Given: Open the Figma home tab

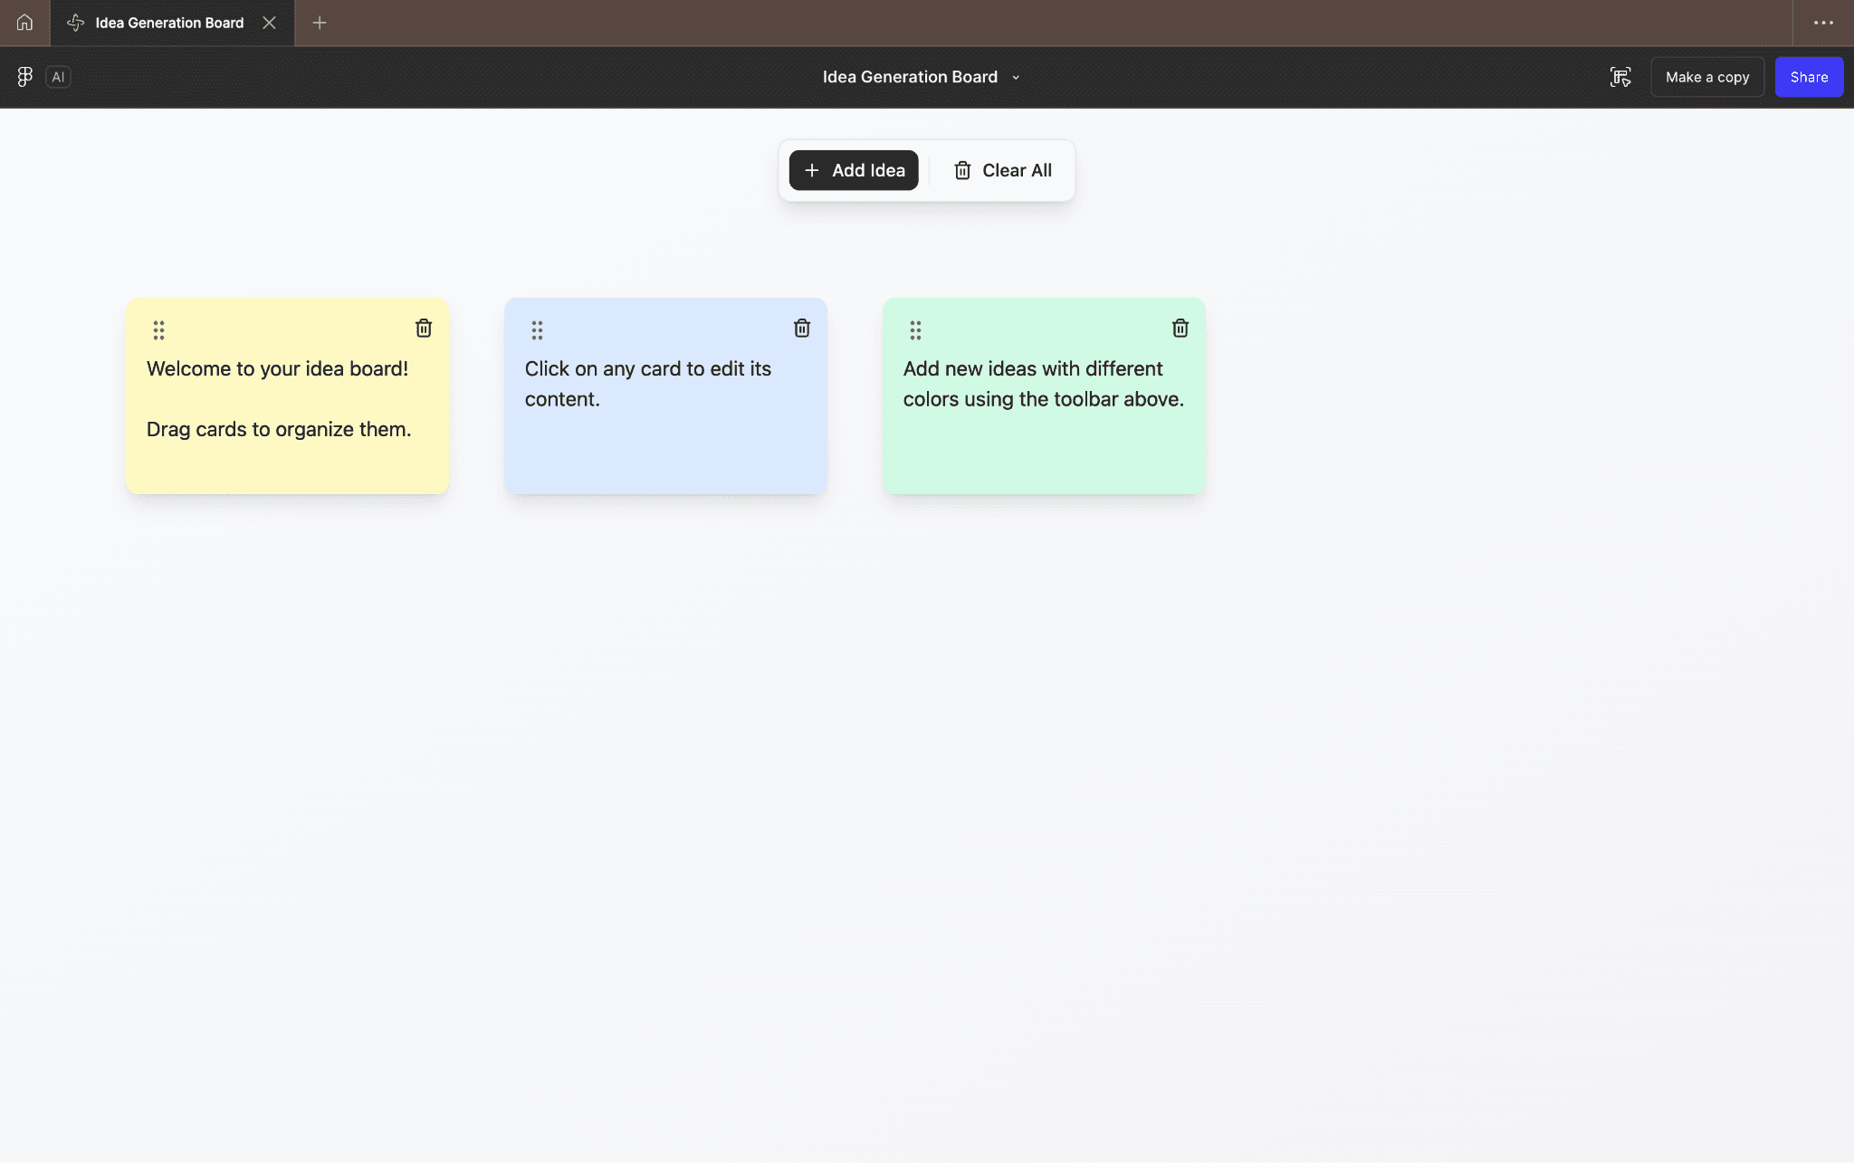Looking at the screenshot, I should click(24, 23).
